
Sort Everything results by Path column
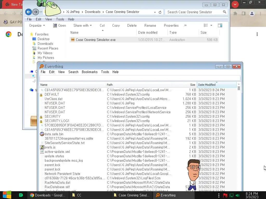click(x=138, y=85)
